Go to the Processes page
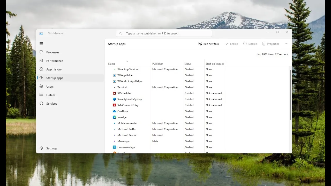The width and height of the screenshot is (331, 186). tap(70, 52)
